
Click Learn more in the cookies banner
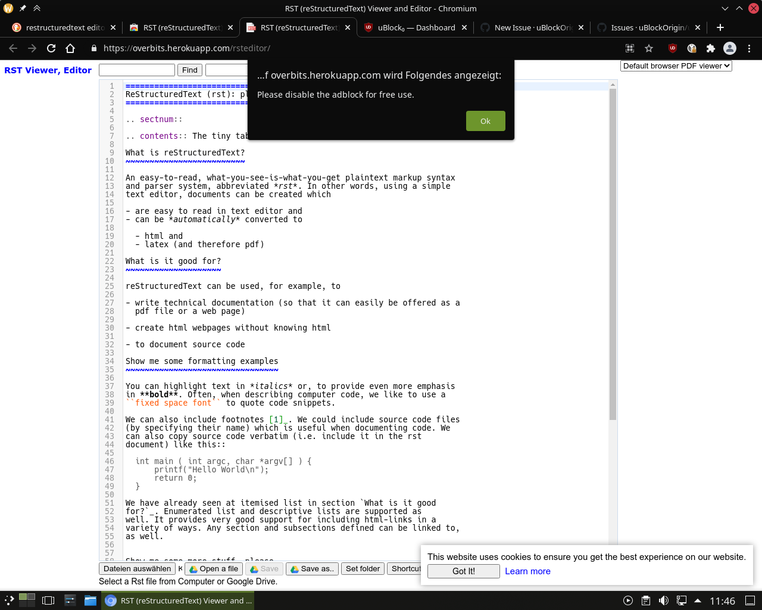527,571
